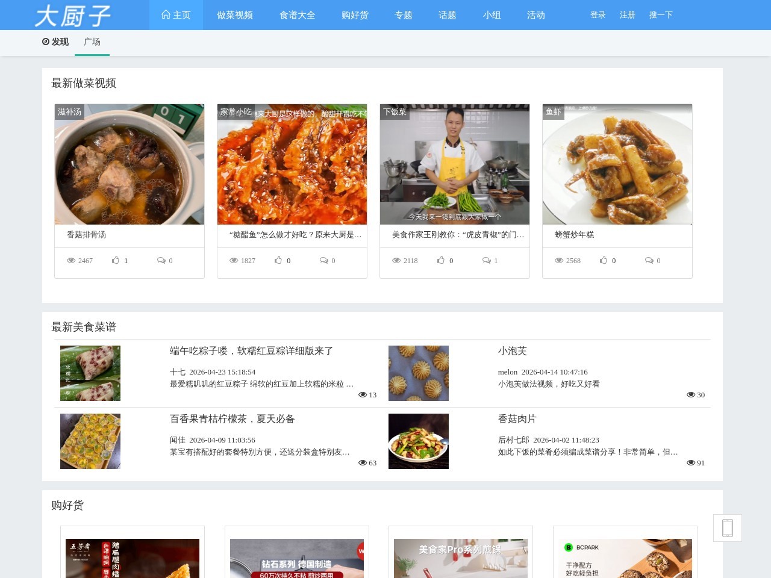The width and height of the screenshot is (771, 578).
Task: Select the 做菜视频 nav entry
Action: point(234,15)
